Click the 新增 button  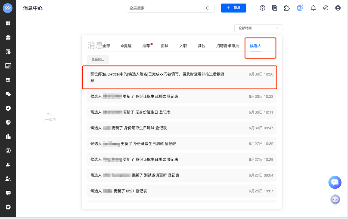(234, 8)
